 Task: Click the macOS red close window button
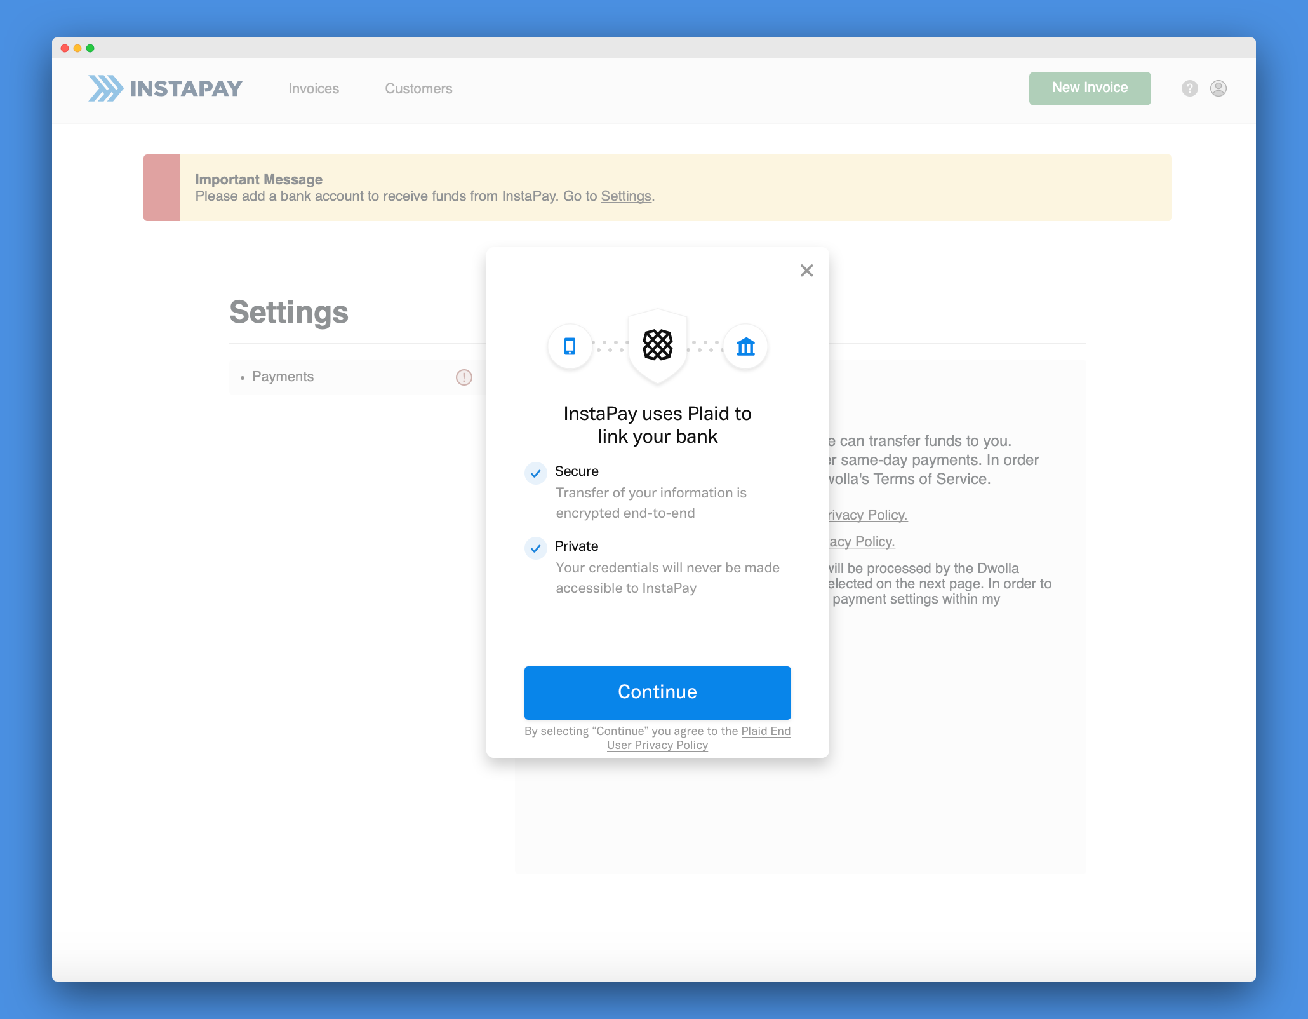click(64, 48)
